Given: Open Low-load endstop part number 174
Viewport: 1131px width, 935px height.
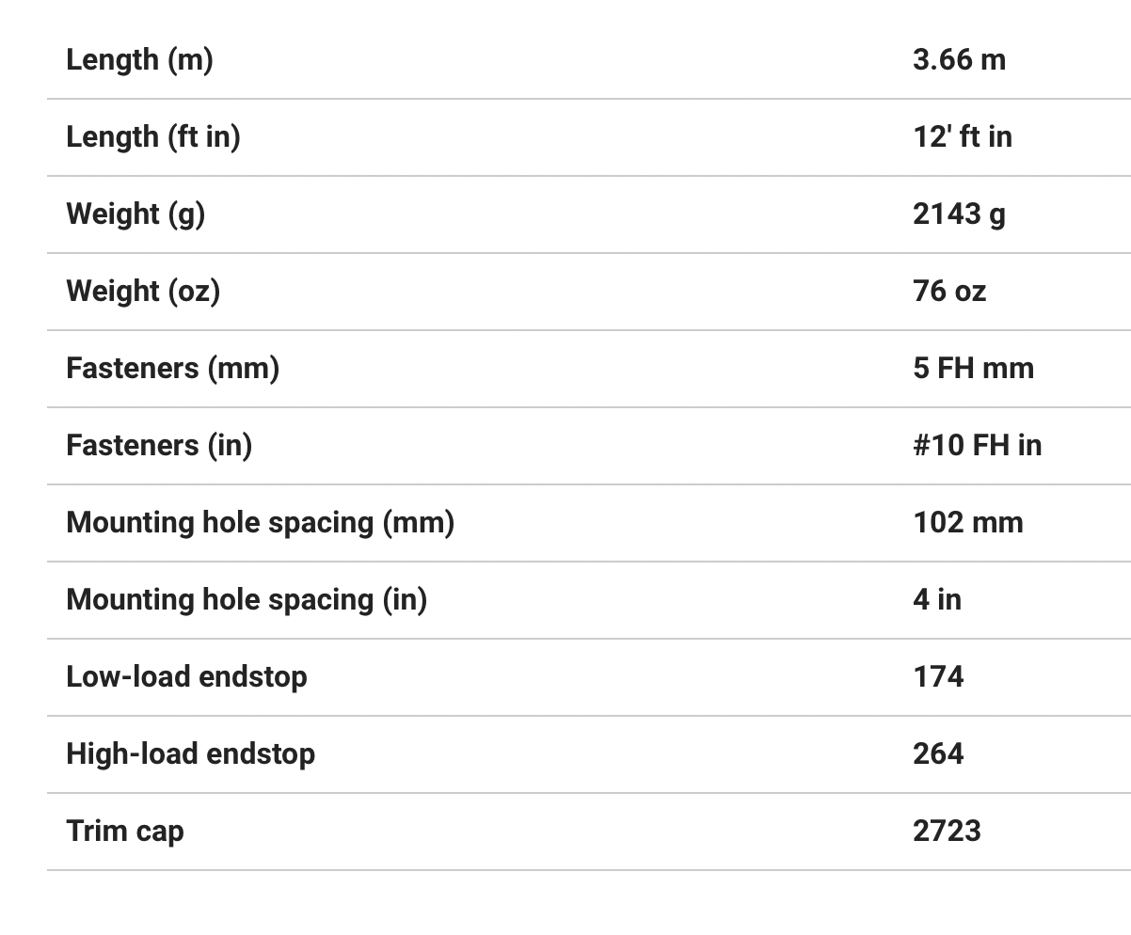Looking at the screenshot, I should tap(937, 676).
